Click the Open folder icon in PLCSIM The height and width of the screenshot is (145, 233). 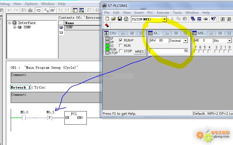[113, 19]
